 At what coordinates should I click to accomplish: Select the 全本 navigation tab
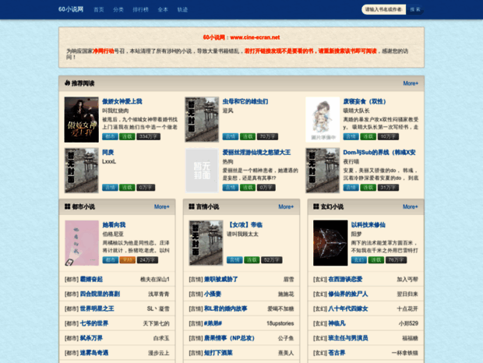point(163,9)
